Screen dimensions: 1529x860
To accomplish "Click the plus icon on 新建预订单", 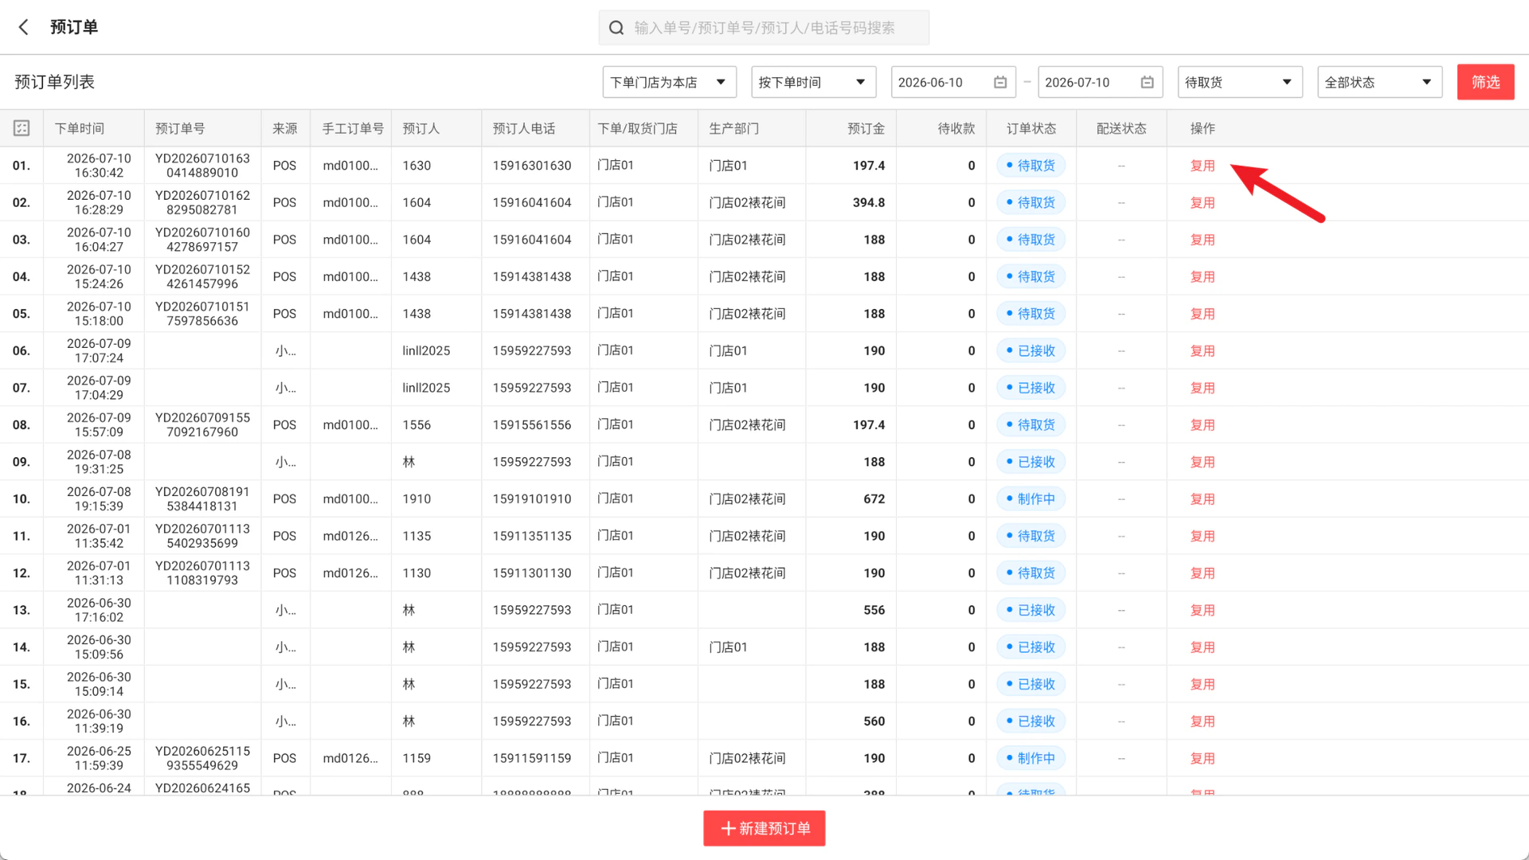I will pos(727,829).
